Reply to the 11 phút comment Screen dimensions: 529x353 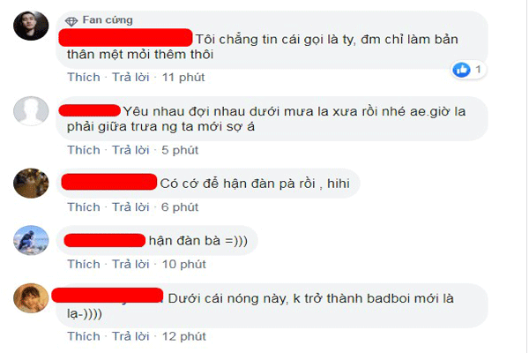point(130,77)
